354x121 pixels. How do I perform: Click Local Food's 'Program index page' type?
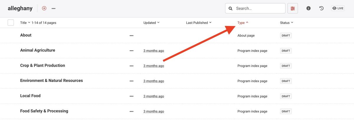(252, 96)
